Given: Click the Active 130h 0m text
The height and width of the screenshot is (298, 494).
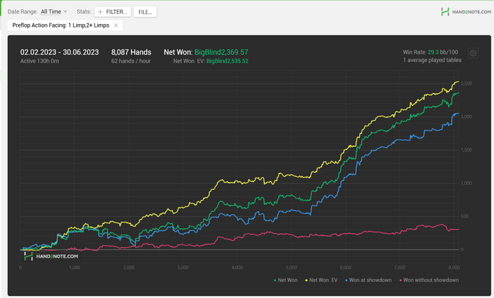Looking at the screenshot, I should (40, 61).
